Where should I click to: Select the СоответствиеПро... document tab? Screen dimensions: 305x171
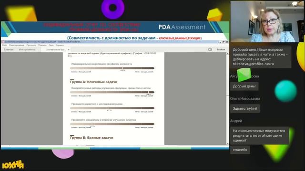coord(56,49)
